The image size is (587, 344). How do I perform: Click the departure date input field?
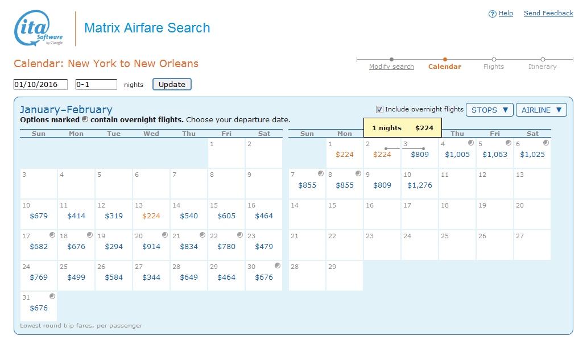click(x=40, y=85)
